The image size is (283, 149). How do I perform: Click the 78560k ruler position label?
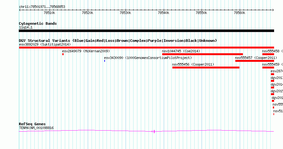point(239,13)
